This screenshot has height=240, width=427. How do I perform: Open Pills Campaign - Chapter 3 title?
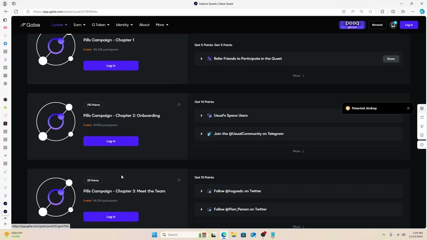(124, 191)
